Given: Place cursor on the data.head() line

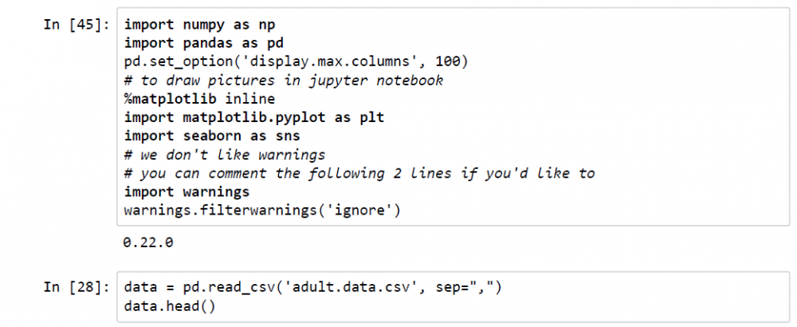Looking at the screenshot, I should pos(170,306).
